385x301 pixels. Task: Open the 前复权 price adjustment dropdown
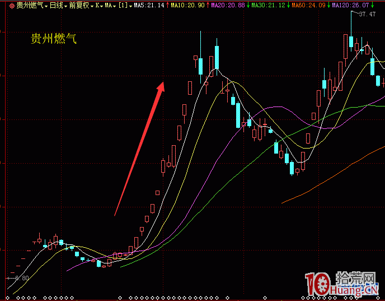point(82,6)
